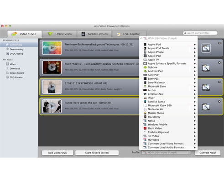Image resolution: width=224 pixels, height=169 pixels.
Task: Open the edit clip icon for the 120810151457507936 video
Action: point(206,87)
